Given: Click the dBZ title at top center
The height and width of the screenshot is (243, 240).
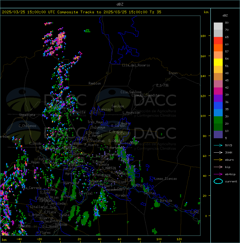Looking at the screenshot, I should (x=120, y=4).
